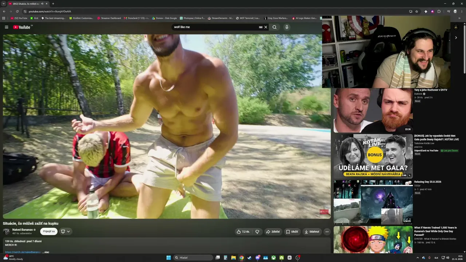Share the video using Zdieľať
This screenshot has width=466, height=262.
point(273,231)
